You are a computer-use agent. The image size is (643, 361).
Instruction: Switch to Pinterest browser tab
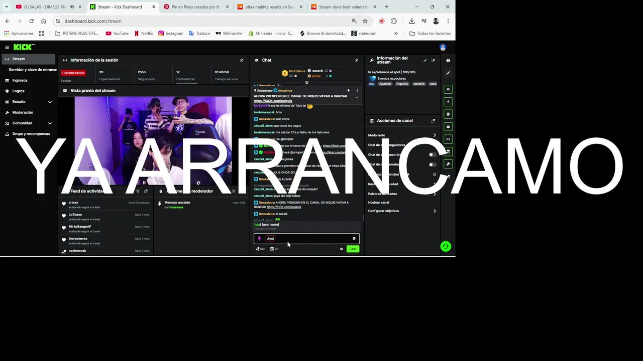pyautogui.click(x=195, y=7)
